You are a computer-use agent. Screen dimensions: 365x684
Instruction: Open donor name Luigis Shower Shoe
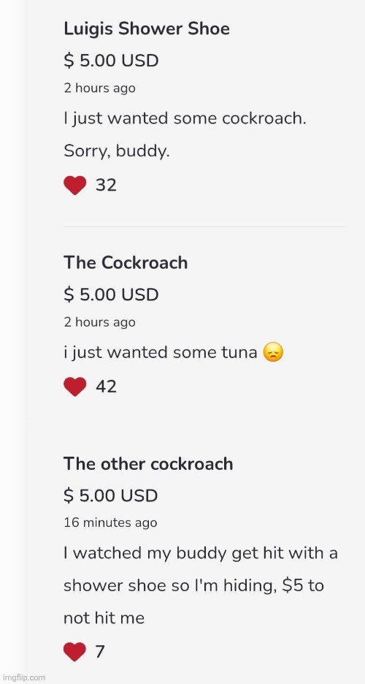click(147, 28)
